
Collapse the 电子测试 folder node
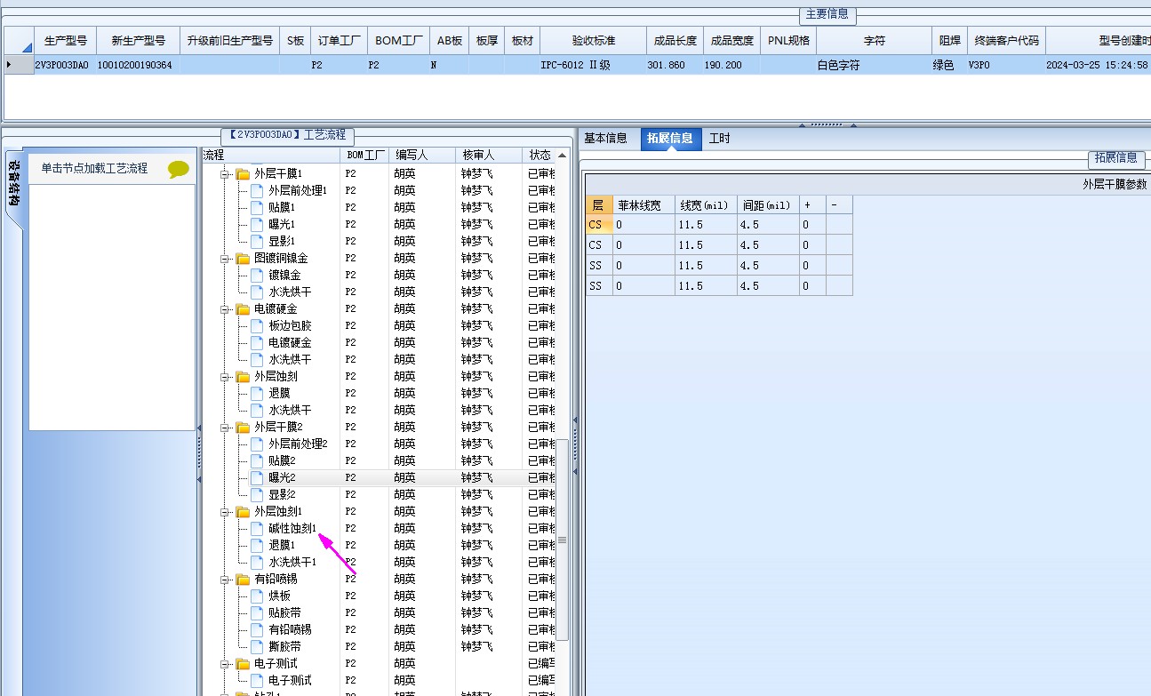tap(226, 663)
